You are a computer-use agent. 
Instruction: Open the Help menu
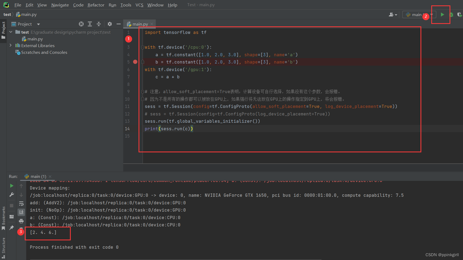(x=172, y=5)
